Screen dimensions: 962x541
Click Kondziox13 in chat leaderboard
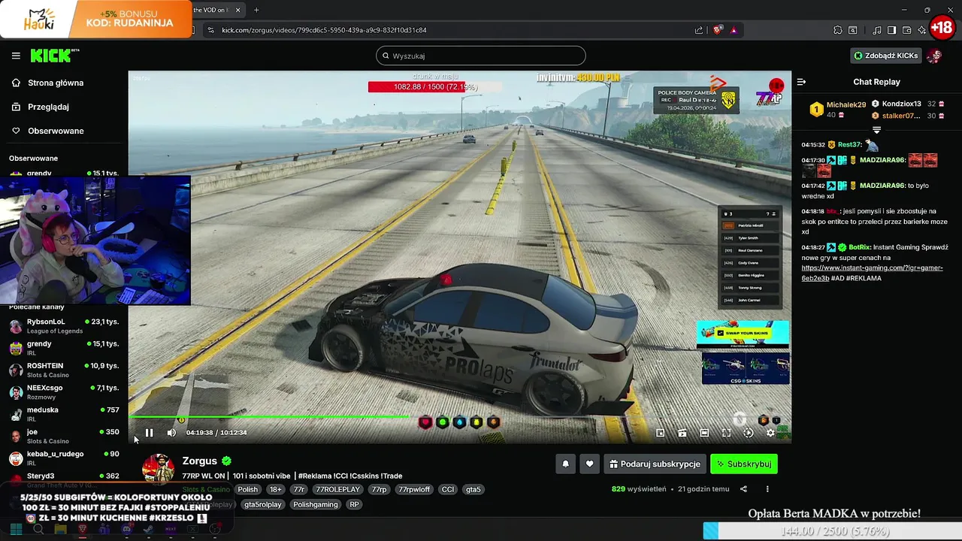(901, 104)
